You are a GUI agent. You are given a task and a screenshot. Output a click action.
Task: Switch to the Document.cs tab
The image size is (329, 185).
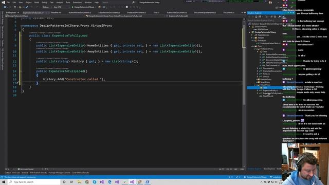pyautogui.click(x=229, y=12)
